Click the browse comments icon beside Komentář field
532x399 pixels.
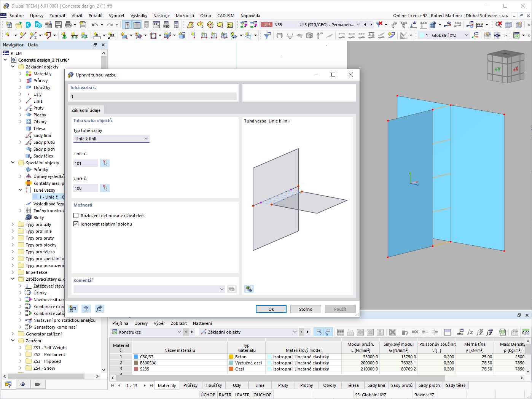pos(232,289)
